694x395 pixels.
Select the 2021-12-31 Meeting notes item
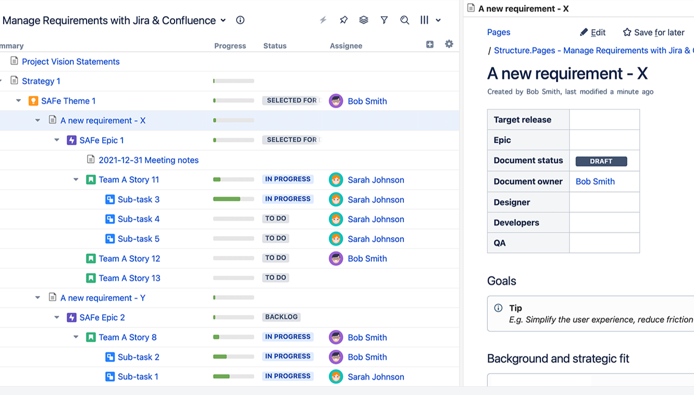click(148, 160)
